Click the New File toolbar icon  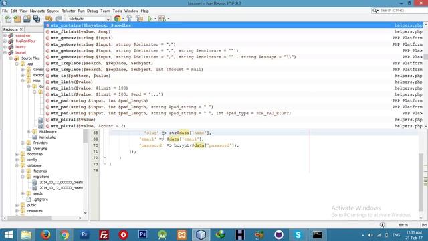point(8,19)
